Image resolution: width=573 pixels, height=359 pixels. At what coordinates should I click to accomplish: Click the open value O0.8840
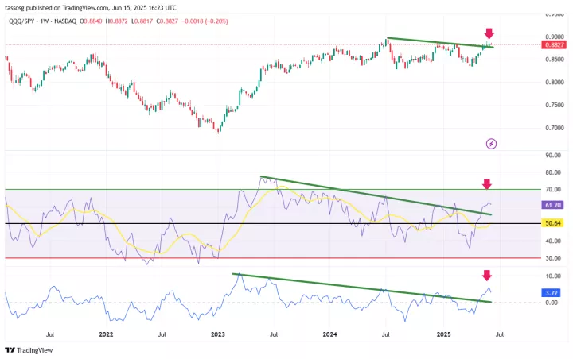[x=91, y=21]
